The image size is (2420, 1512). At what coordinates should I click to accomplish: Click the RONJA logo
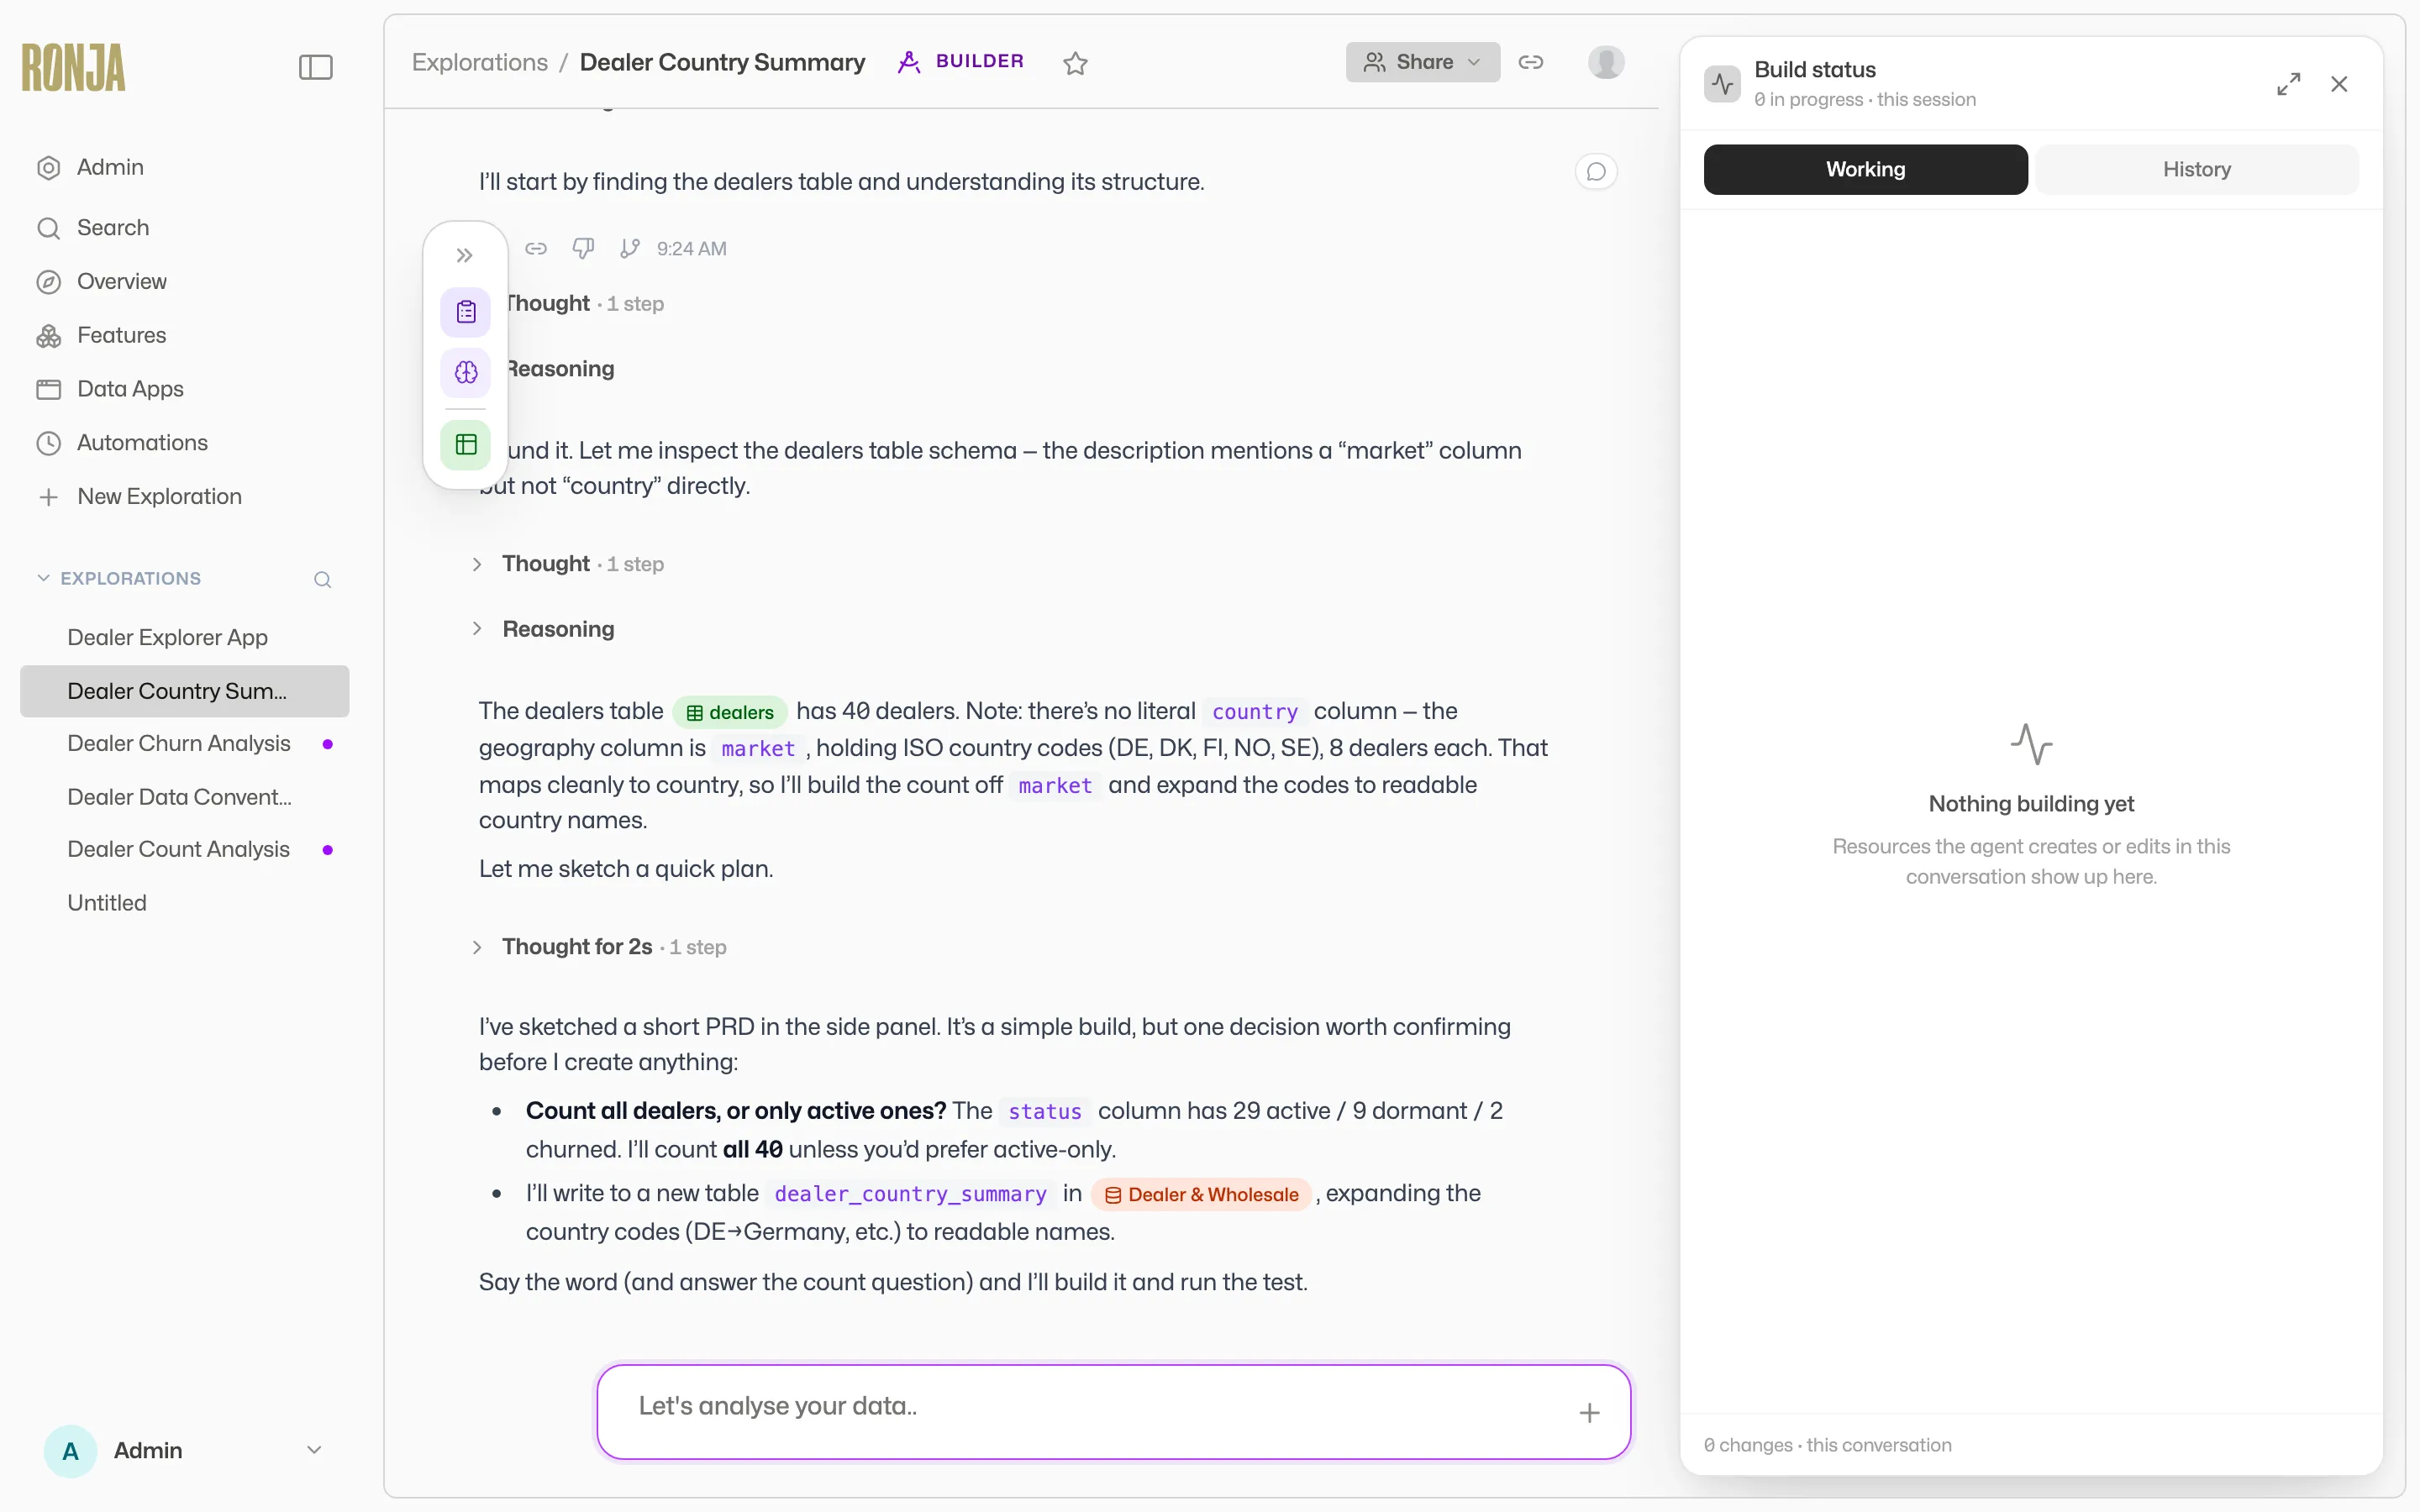tap(74, 67)
